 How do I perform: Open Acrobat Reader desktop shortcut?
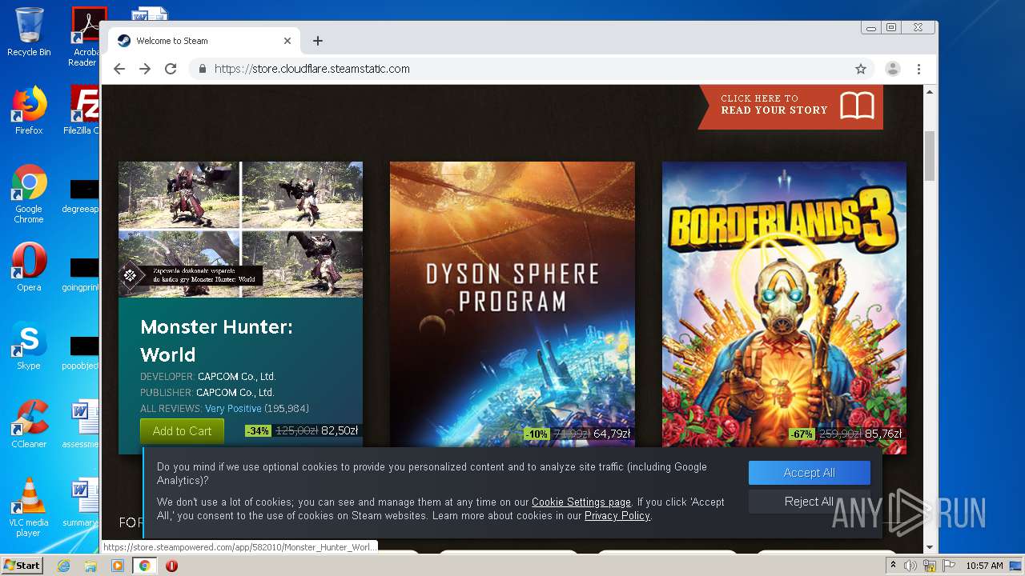(x=85, y=36)
